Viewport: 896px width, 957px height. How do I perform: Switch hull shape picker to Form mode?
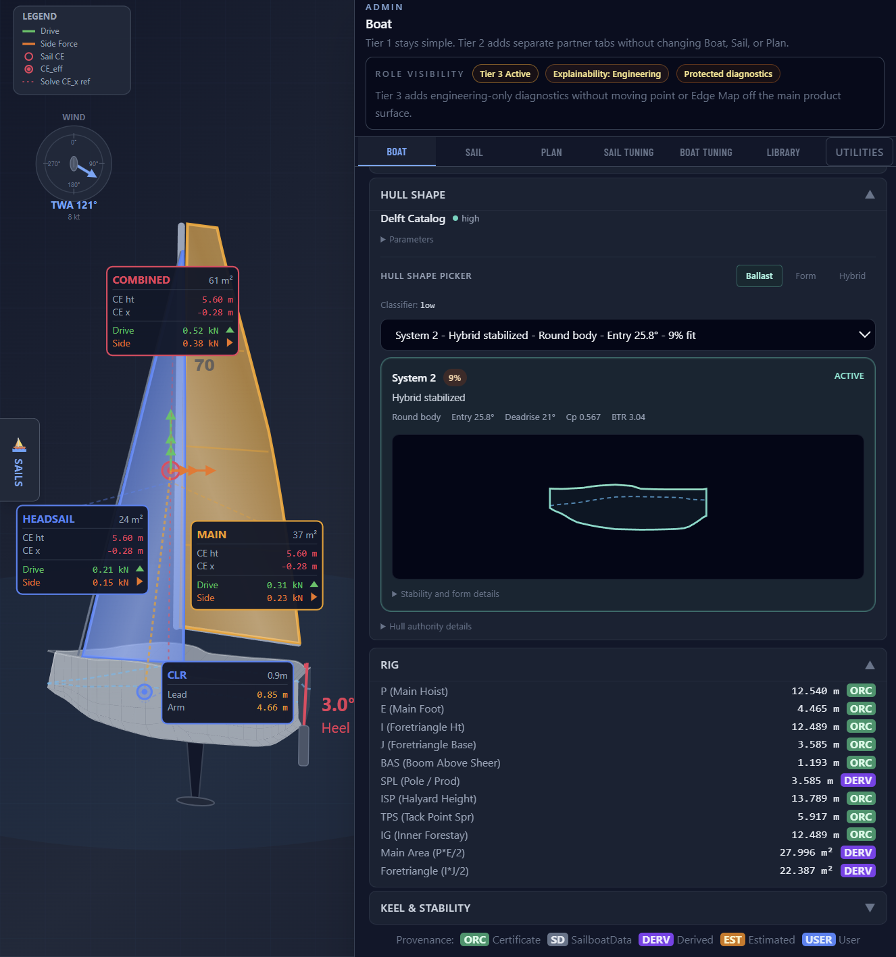(x=805, y=276)
